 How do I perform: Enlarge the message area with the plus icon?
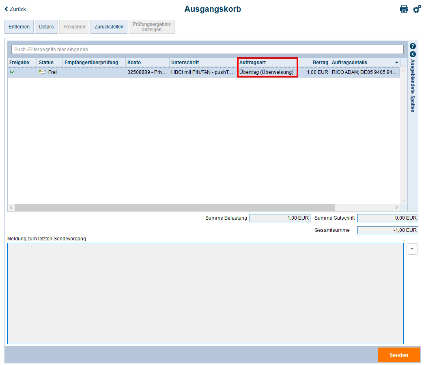412,249
